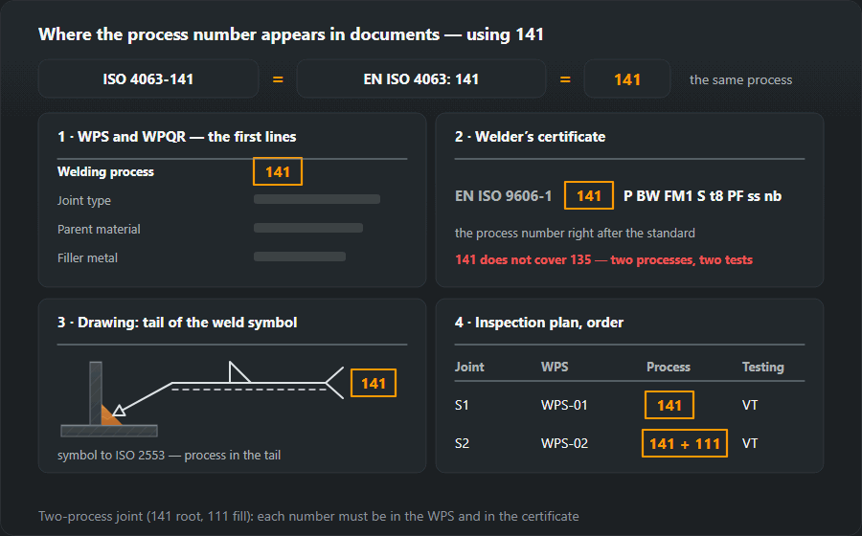Click the infographic title about process number

pos(291,34)
